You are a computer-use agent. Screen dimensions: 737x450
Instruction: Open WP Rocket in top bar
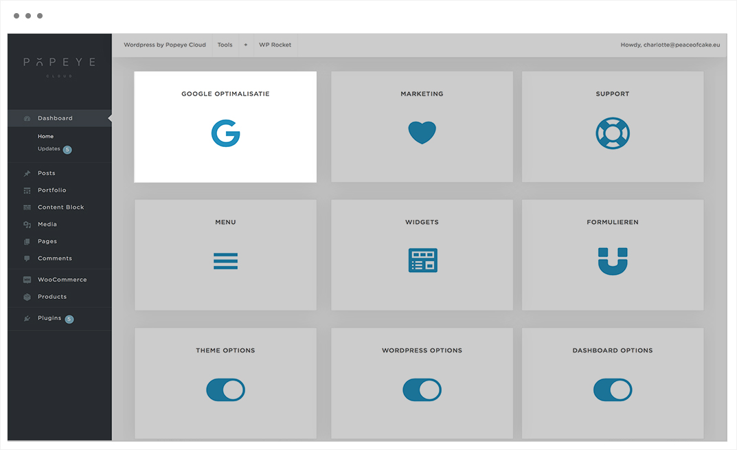click(x=275, y=45)
